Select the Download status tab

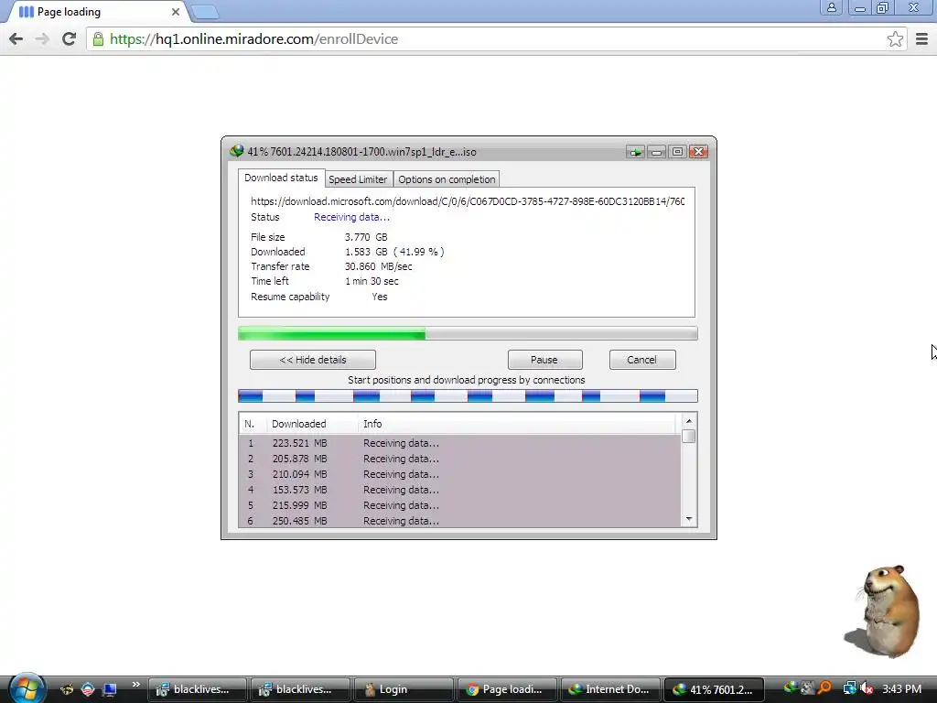coord(281,178)
